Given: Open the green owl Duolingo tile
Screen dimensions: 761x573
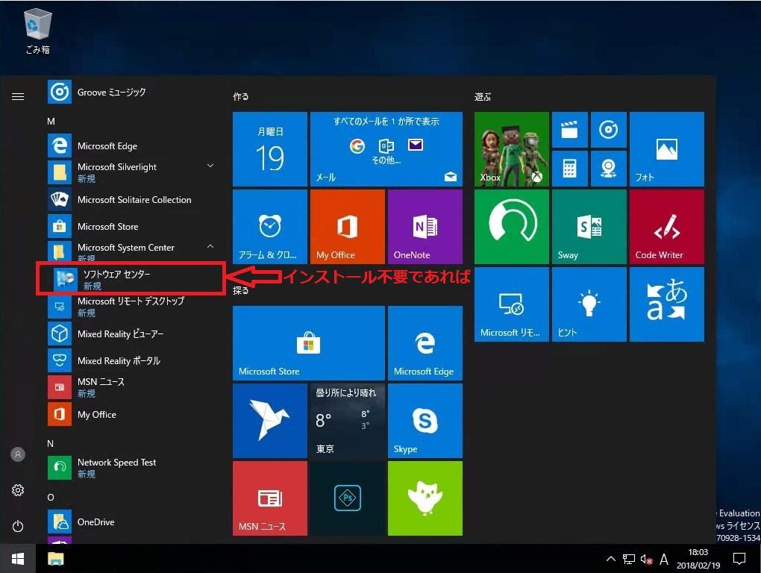Looking at the screenshot, I should click(x=425, y=498).
